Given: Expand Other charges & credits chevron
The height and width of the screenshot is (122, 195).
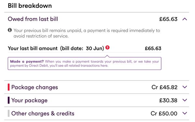Looking at the screenshot, I should [x=185, y=113].
